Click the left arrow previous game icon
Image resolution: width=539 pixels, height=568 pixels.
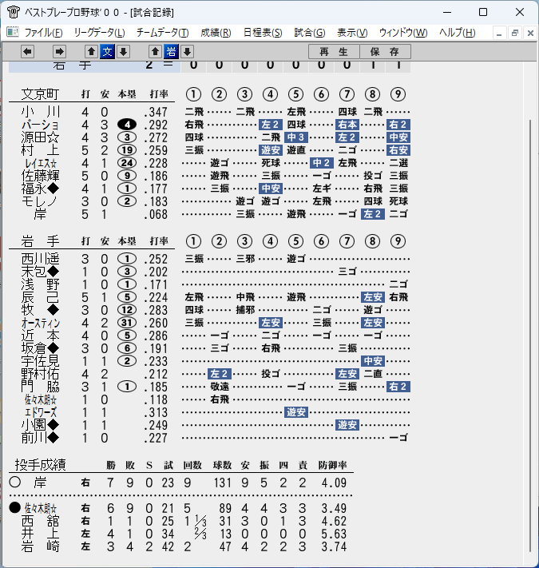[27, 51]
